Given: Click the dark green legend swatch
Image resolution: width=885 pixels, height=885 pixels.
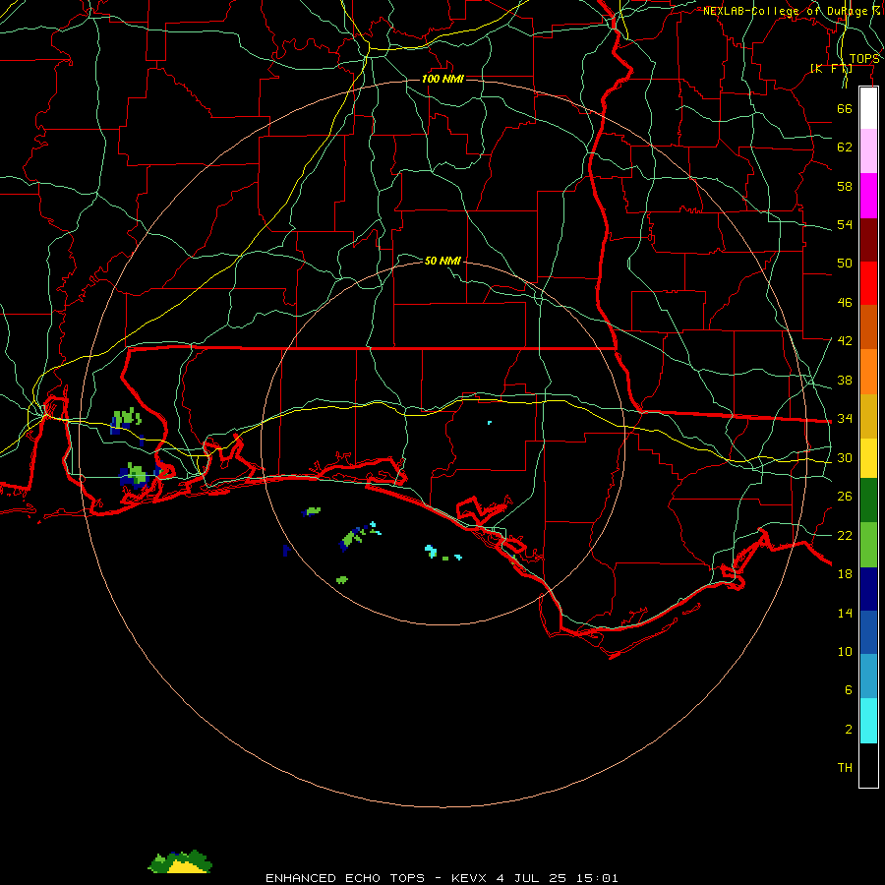Looking at the screenshot, I should click(868, 501).
